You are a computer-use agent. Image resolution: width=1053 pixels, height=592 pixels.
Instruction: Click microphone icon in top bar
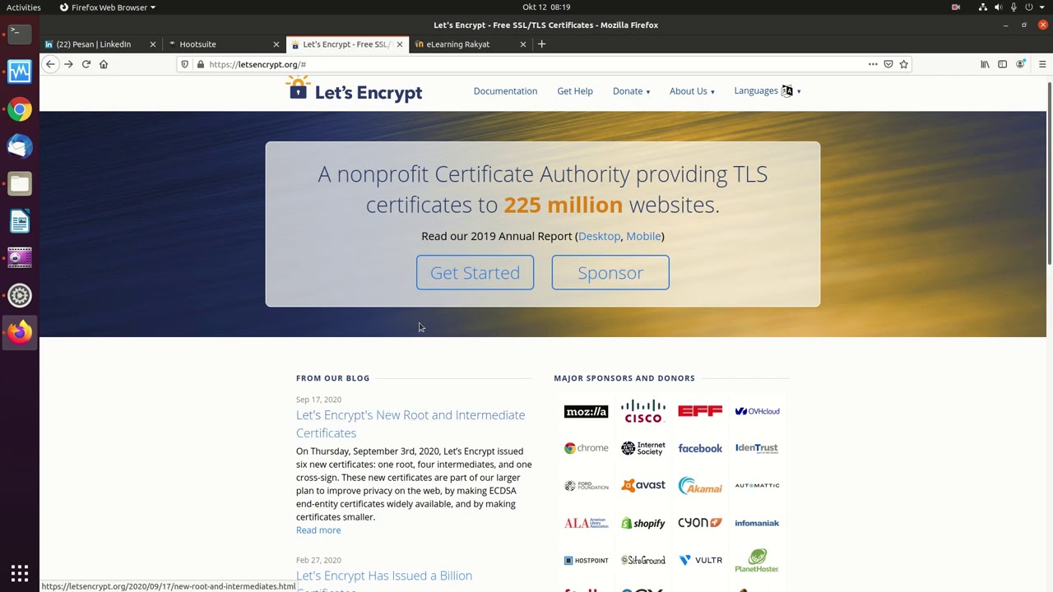point(1014,7)
